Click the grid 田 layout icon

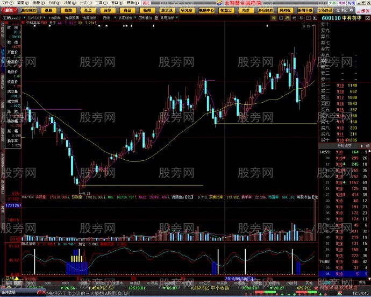point(281,18)
